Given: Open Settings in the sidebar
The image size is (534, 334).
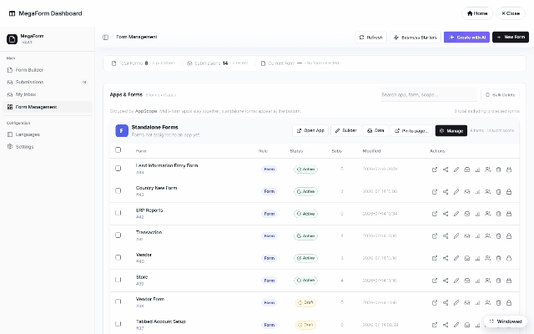Looking at the screenshot, I should tap(48, 147).
